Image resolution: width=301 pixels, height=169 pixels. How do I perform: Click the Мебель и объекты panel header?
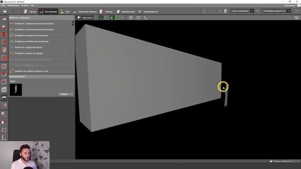coord(42,18)
